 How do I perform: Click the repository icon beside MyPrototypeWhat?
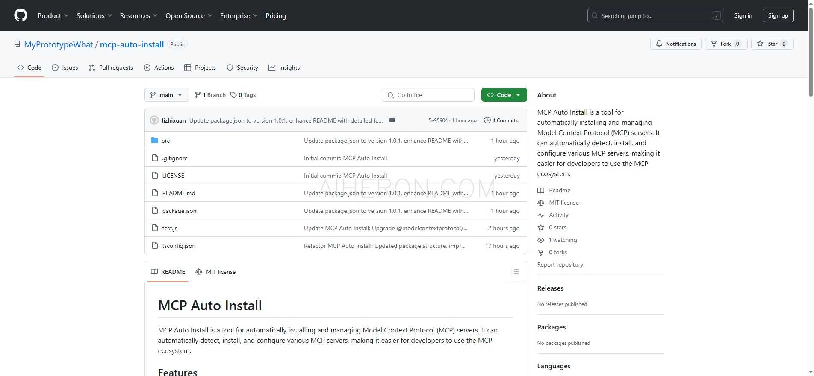pyautogui.click(x=17, y=44)
